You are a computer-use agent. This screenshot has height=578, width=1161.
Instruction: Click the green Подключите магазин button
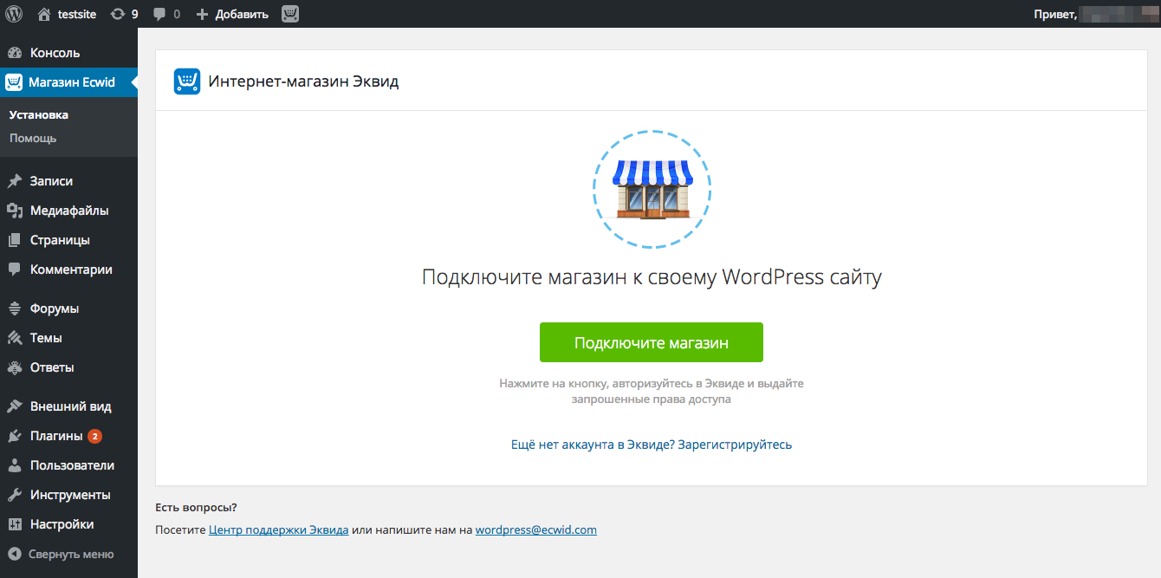pyautogui.click(x=652, y=342)
